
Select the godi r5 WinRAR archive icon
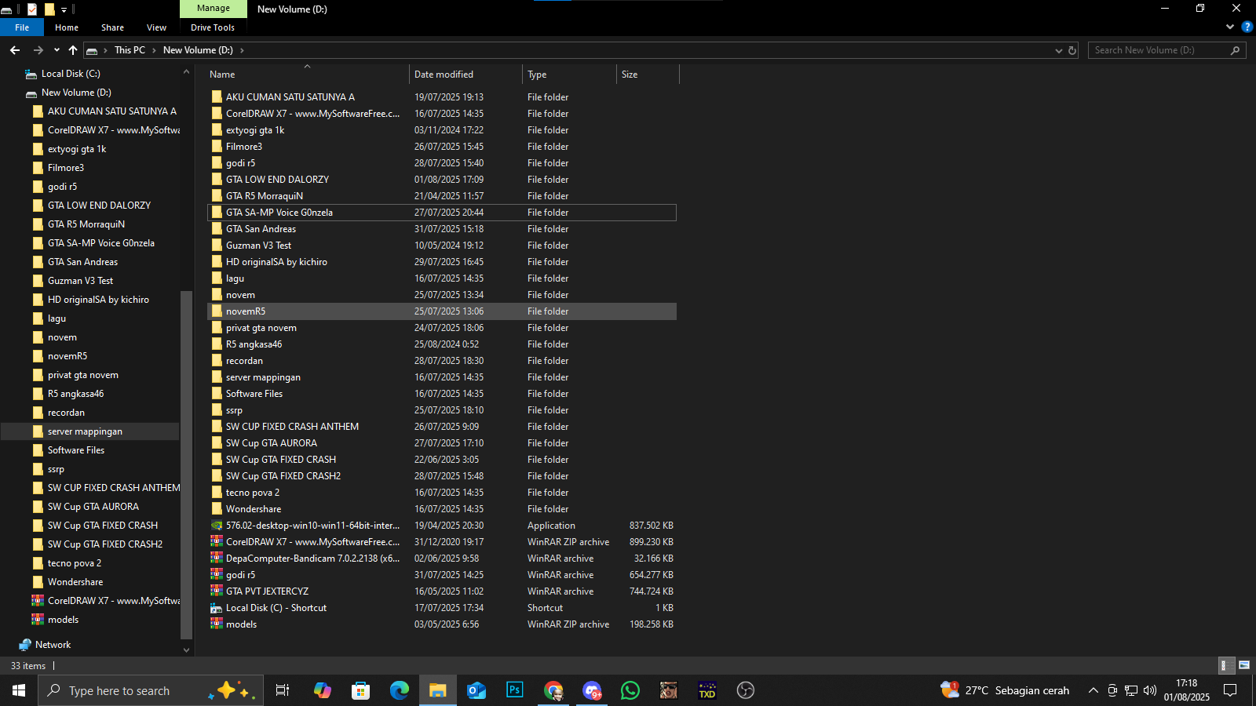[217, 575]
